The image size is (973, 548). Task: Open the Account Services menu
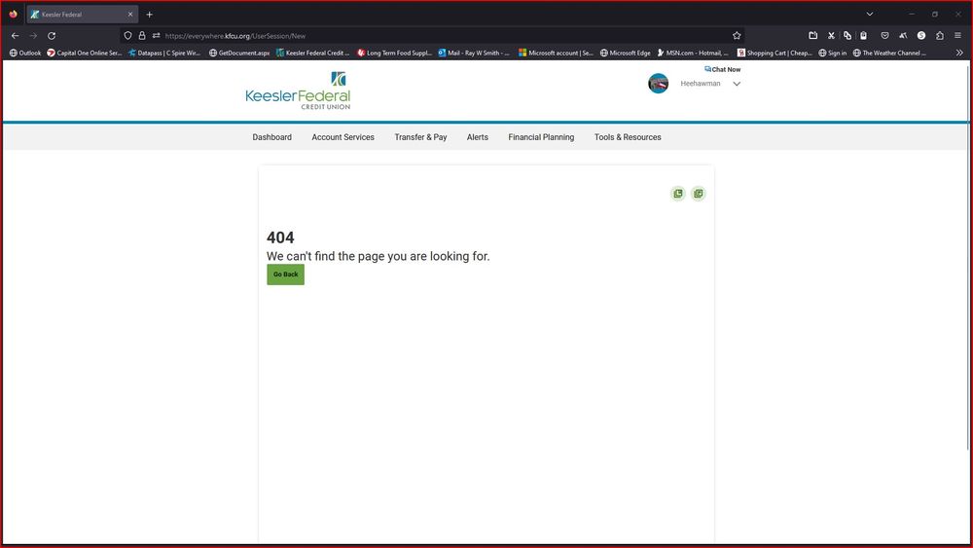342,137
